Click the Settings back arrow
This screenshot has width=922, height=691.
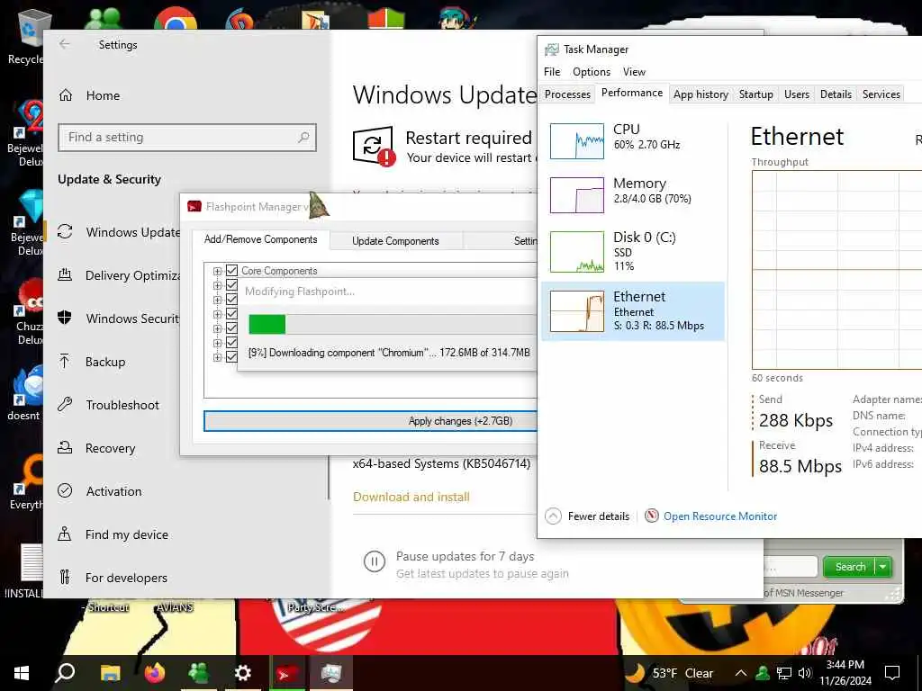pyautogui.click(x=65, y=44)
